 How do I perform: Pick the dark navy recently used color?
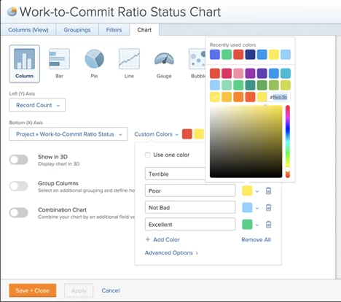[x=250, y=55]
